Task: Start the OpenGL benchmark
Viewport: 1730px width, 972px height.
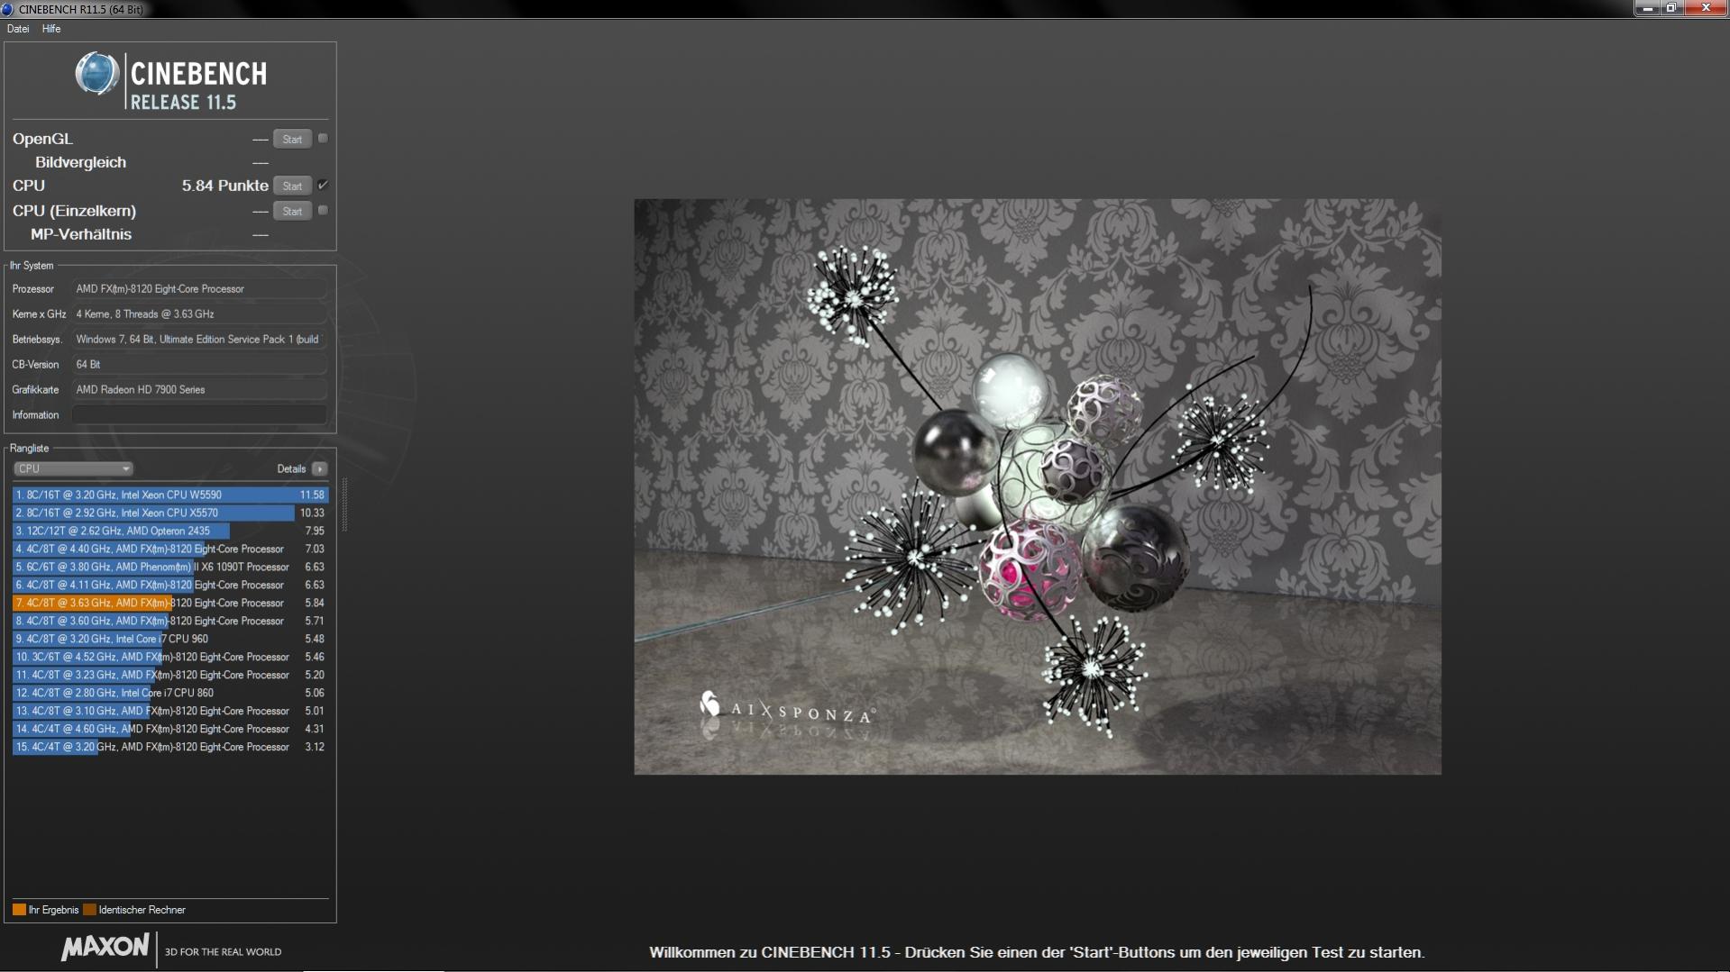Action: [x=292, y=139]
